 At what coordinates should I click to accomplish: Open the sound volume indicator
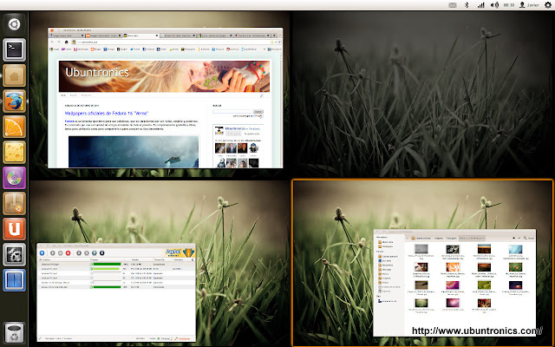494,5
